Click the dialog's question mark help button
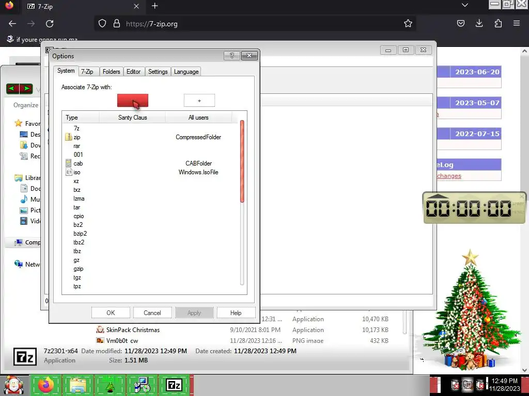 tap(232, 56)
